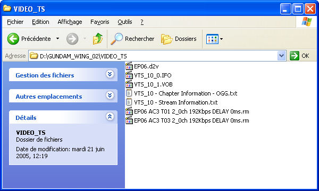This screenshot has width=319, height=191.
Task: Click the Détails panel header text
Action: coord(26,118)
